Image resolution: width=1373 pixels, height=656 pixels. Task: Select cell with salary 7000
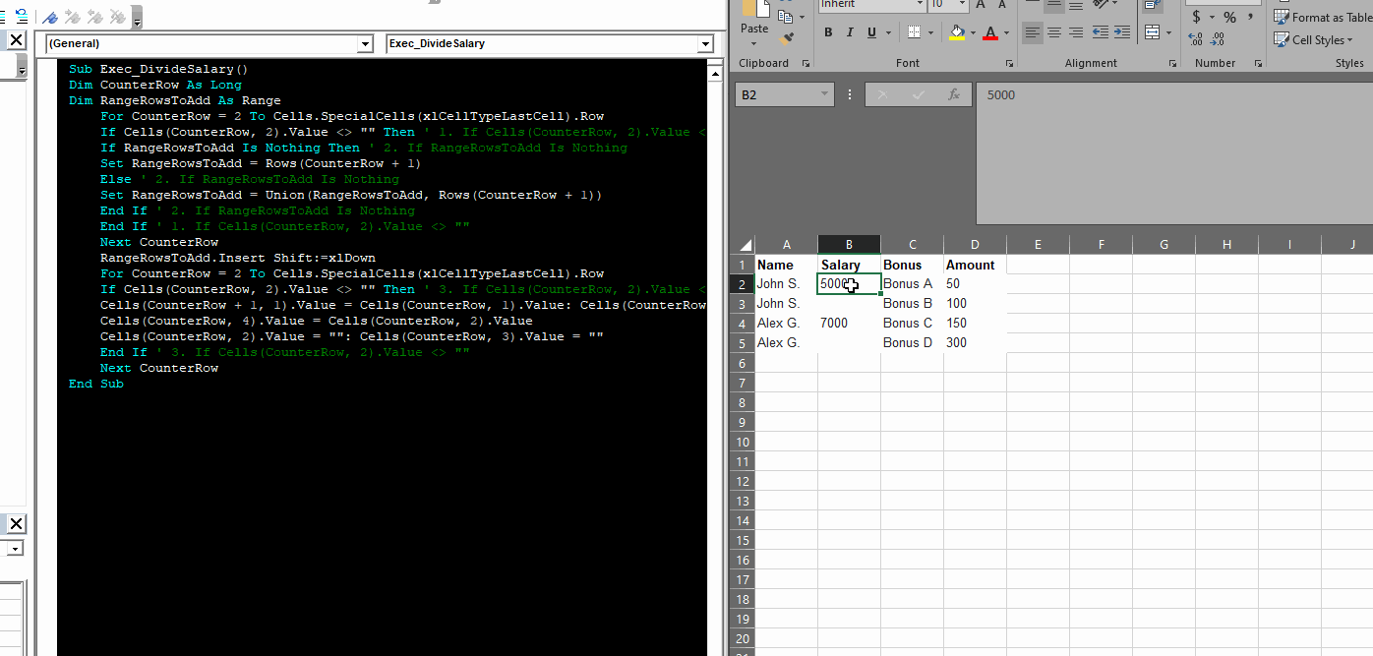849,323
